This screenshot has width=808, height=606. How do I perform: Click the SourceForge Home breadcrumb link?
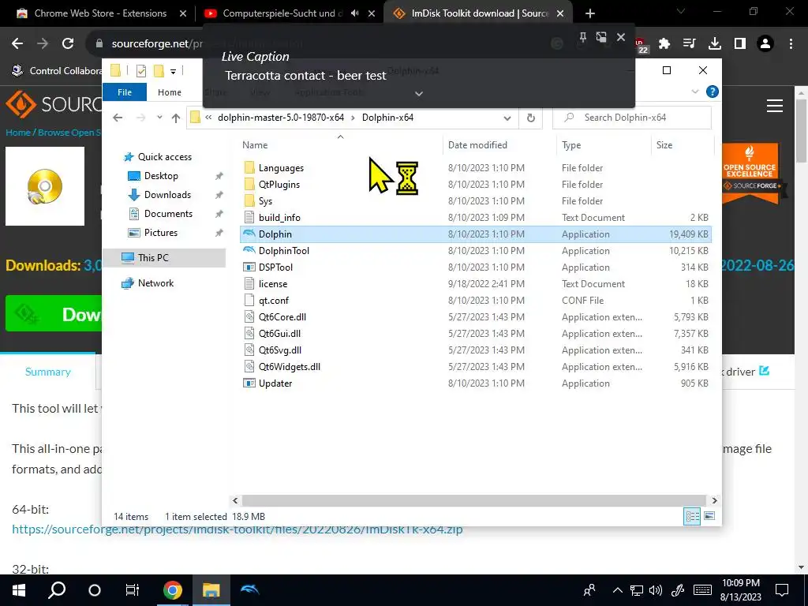click(x=18, y=133)
